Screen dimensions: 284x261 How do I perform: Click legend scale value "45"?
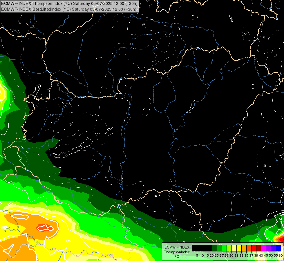pyautogui.click(x=266, y=255)
